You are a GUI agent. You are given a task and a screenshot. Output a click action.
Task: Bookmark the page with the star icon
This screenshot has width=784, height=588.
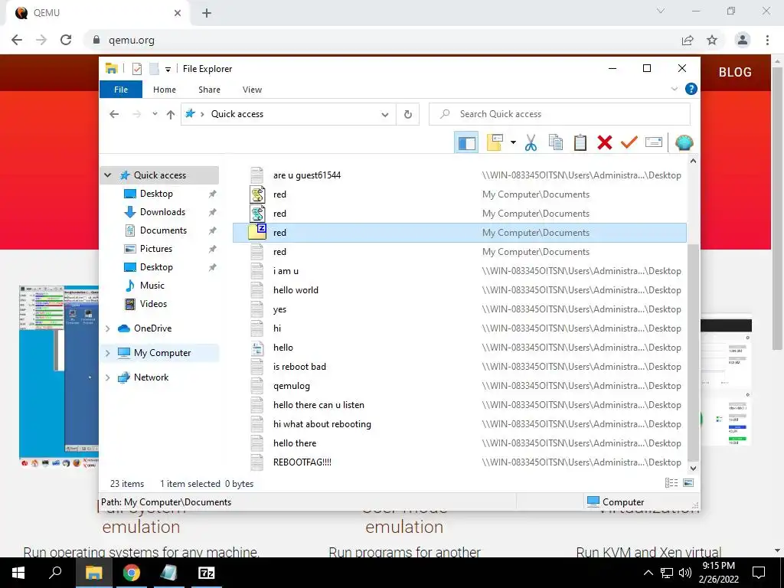tap(712, 40)
